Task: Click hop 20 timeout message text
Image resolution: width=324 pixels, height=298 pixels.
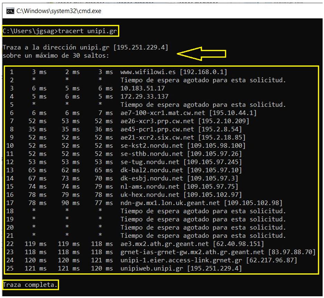Action: pos(203,227)
